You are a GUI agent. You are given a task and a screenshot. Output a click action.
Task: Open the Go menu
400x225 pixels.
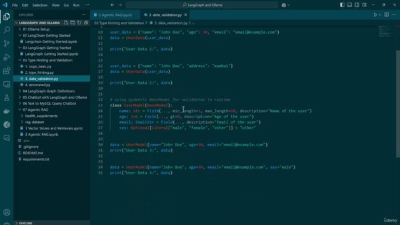66,5
